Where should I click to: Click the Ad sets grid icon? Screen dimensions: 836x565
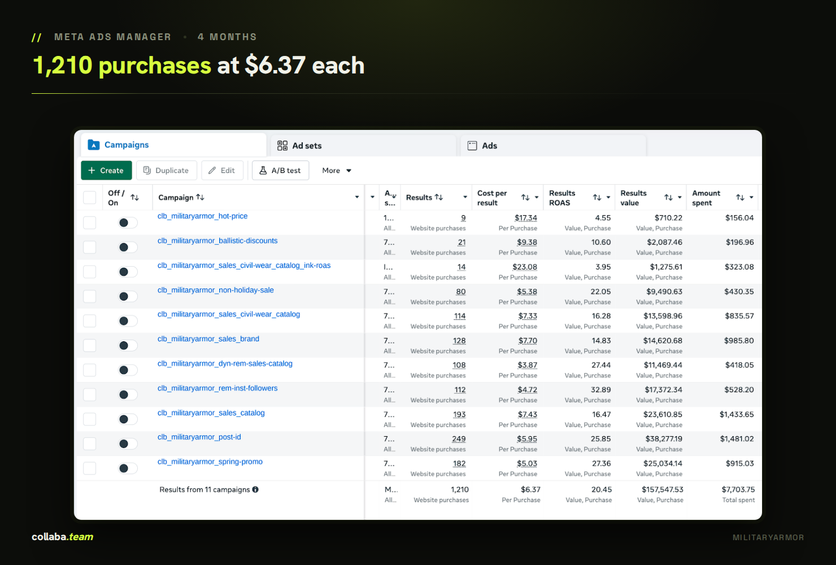[282, 146]
